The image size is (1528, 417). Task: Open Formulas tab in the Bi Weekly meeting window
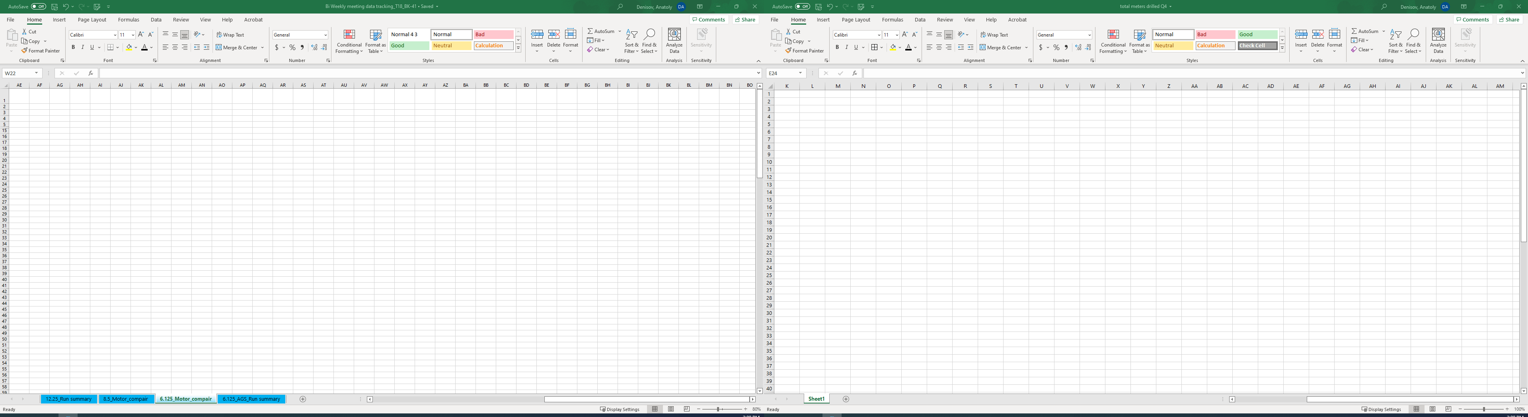click(129, 20)
